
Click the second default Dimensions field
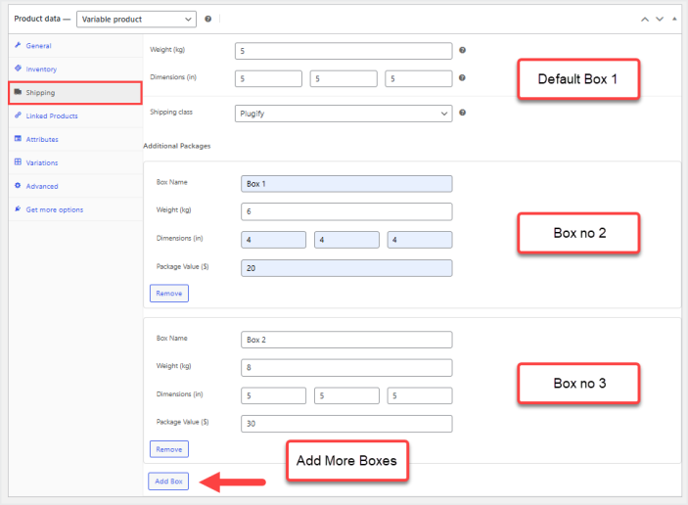(344, 78)
